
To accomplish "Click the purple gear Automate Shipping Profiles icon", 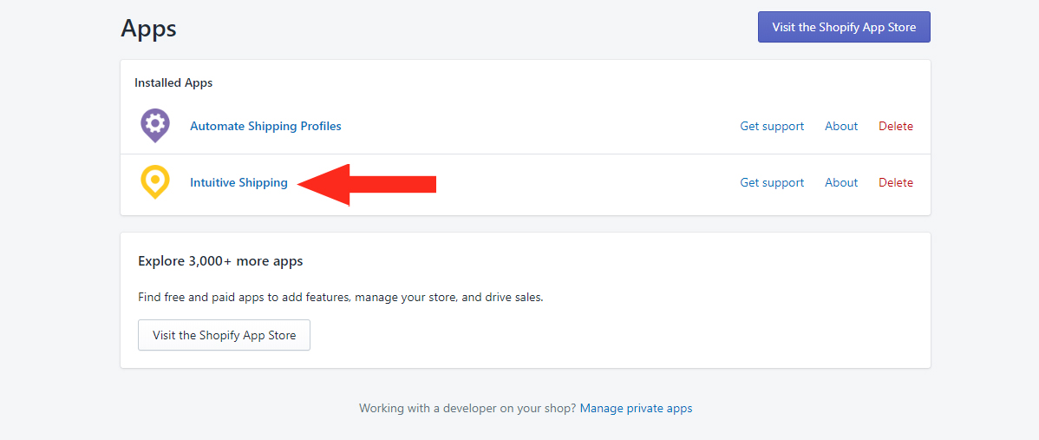I will tap(154, 125).
